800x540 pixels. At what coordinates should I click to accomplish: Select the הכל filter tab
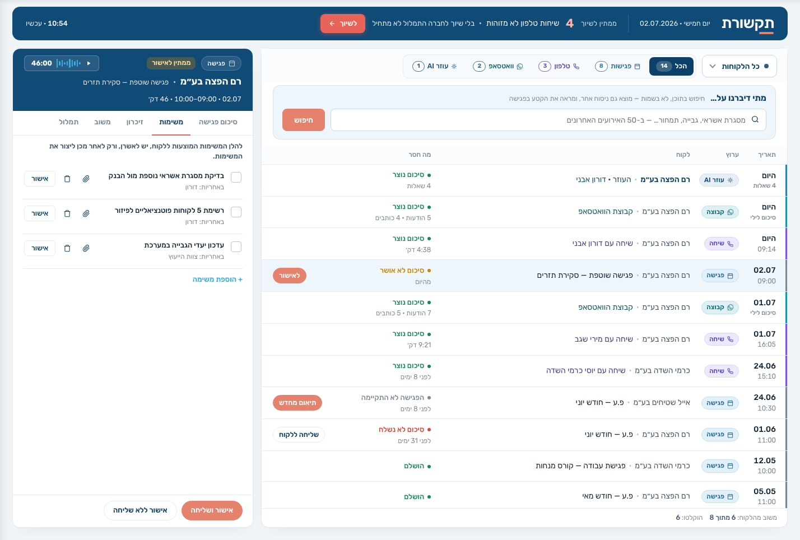pyautogui.click(x=671, y=66)
